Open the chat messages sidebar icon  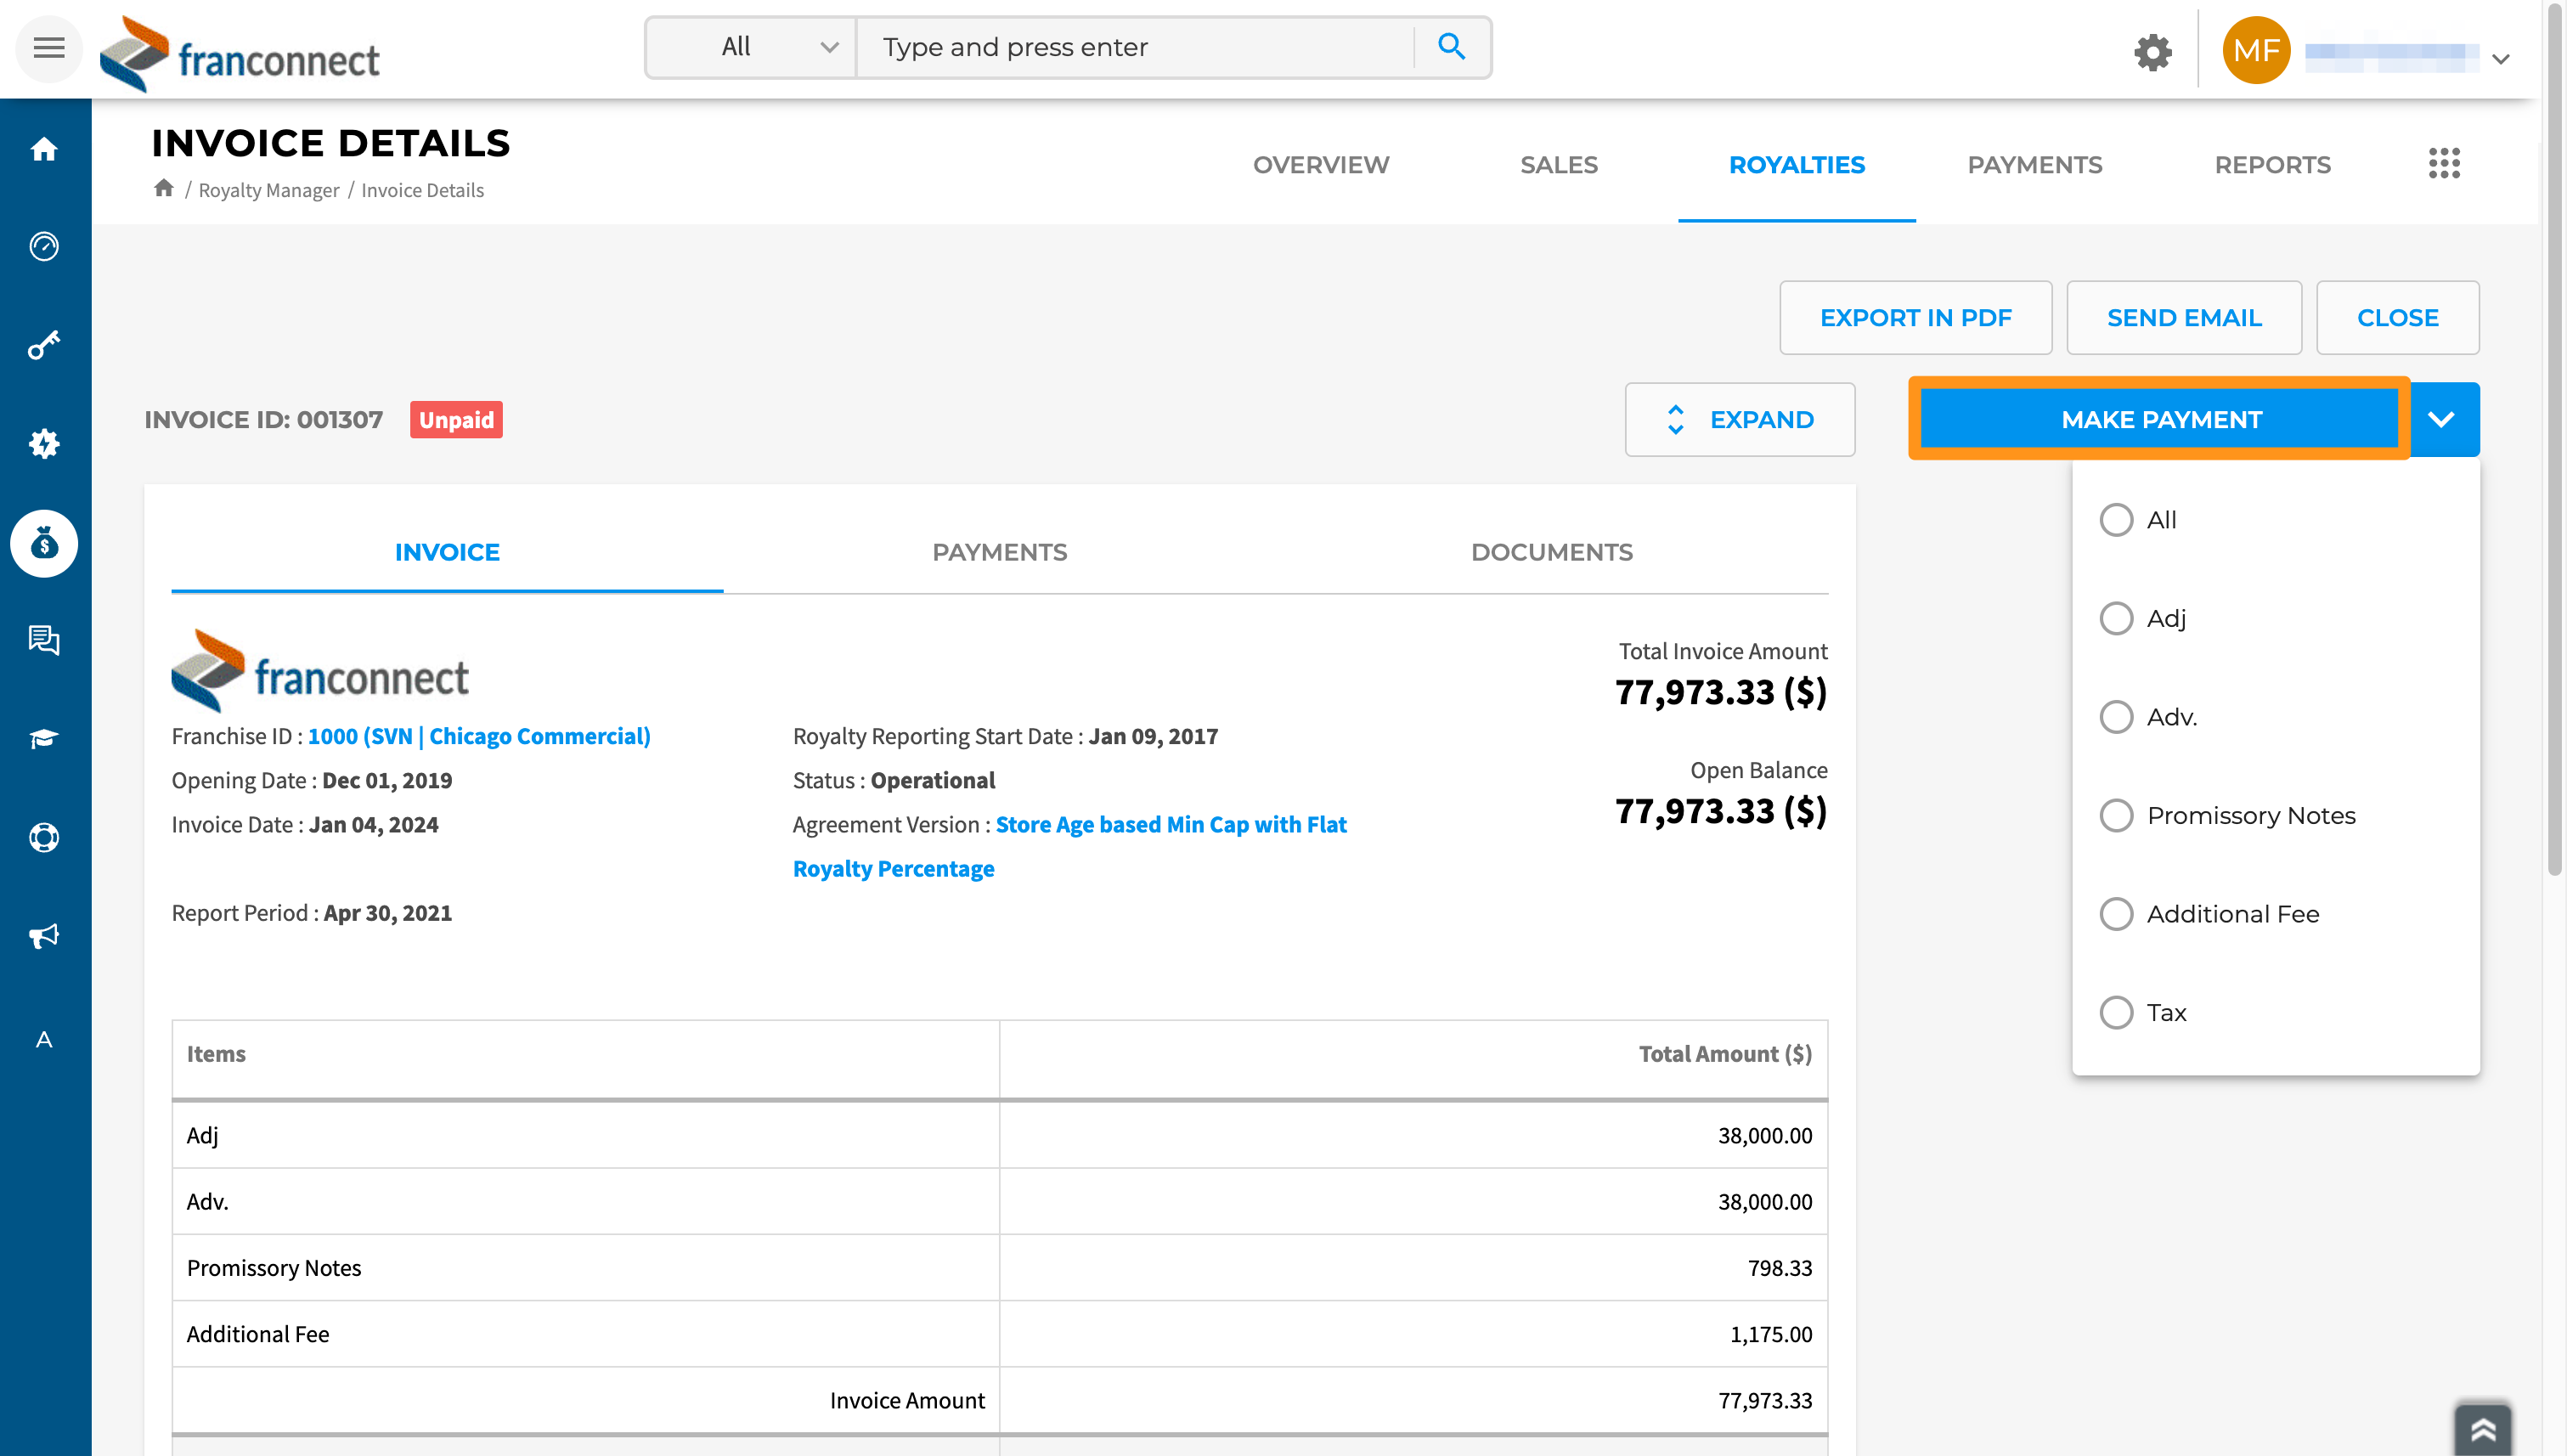[x=44, y=640]
